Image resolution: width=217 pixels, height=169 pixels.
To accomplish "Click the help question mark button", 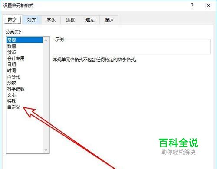I will (x=192, y=6).
